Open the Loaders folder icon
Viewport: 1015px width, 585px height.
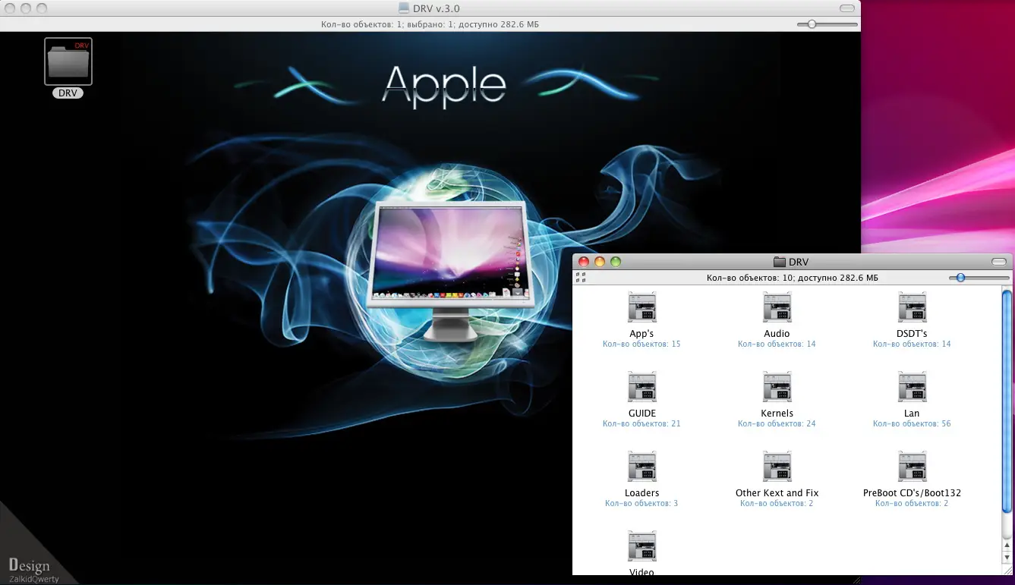point(641,467)
